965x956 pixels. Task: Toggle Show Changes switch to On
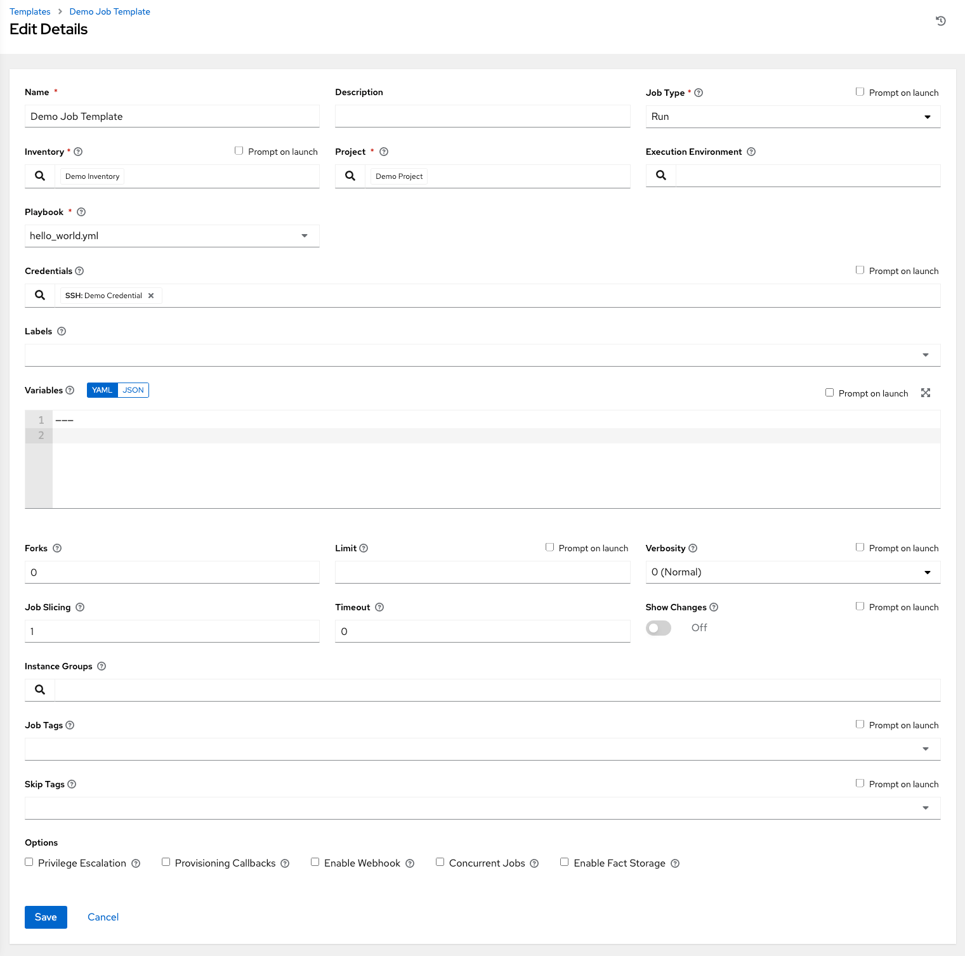pos(658,627)
